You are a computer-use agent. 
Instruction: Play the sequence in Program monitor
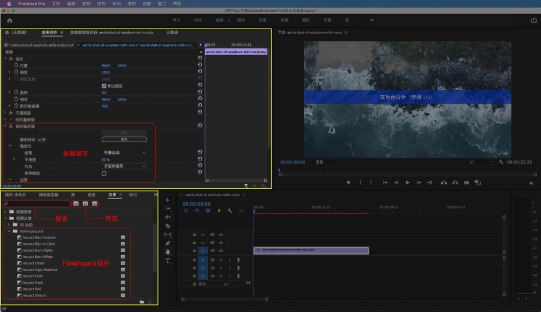pyautogui.click(x=407, y=183)
